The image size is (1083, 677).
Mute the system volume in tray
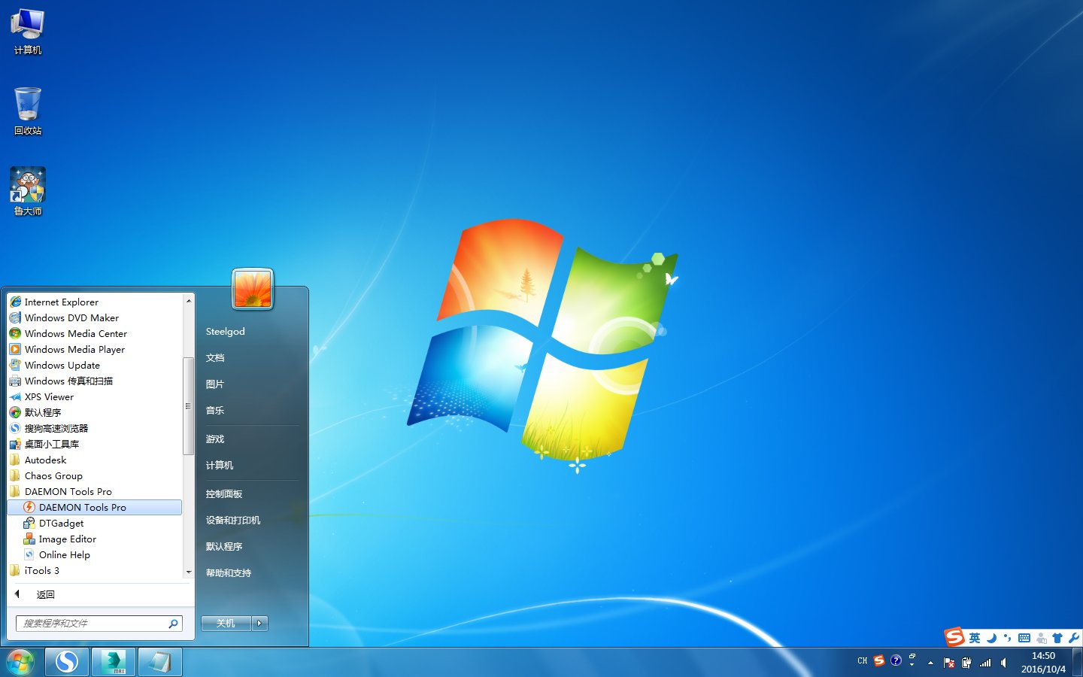pos(1003,663)
